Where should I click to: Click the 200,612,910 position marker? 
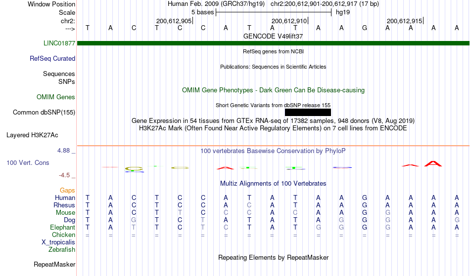[289, 21]
